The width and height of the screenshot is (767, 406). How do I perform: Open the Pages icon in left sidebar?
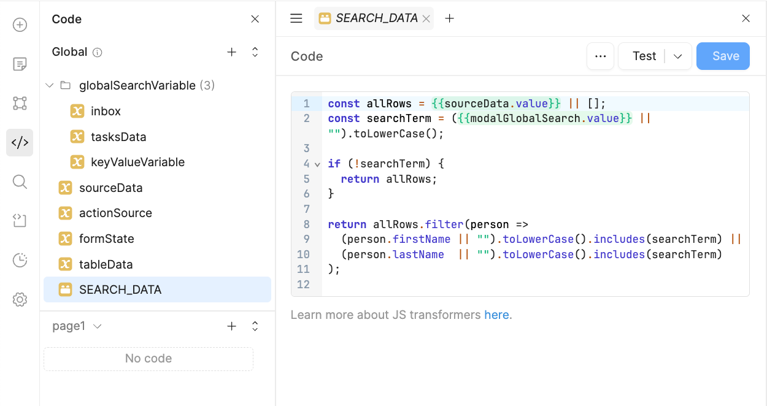20,64
